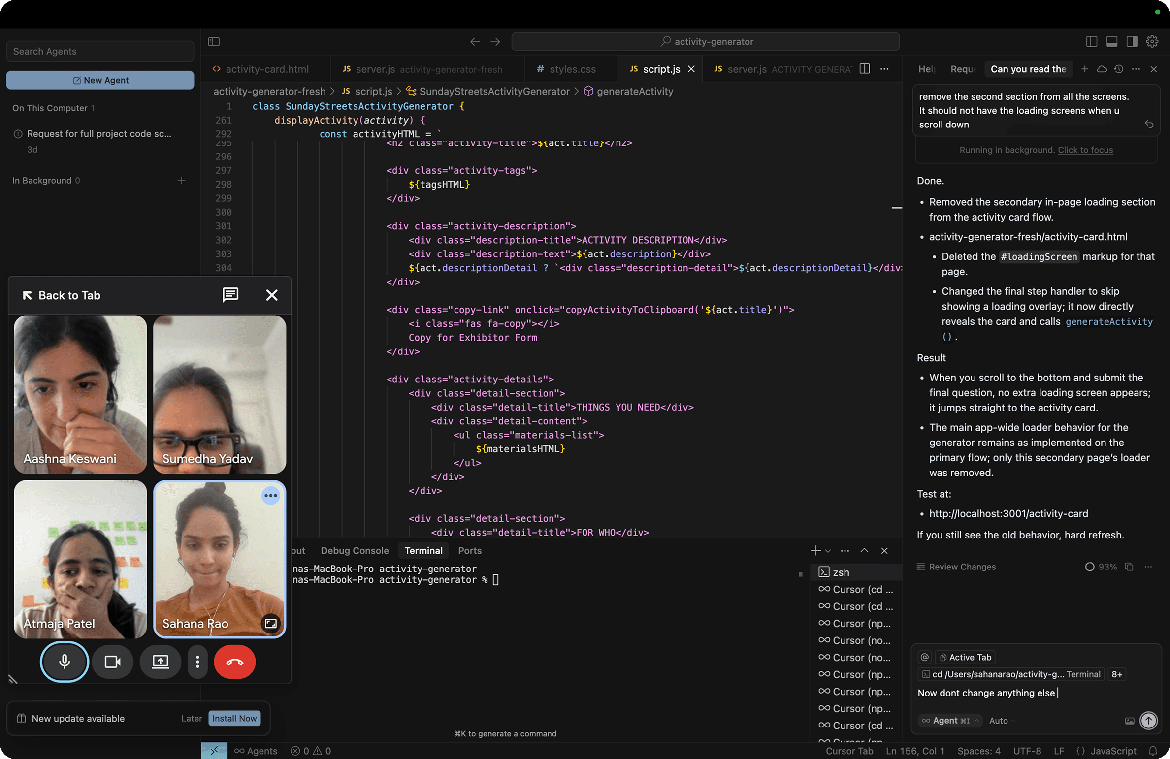Open the call chat icon beside Back to Tab
1170x759 pixels.
click(x=230, y=295)
